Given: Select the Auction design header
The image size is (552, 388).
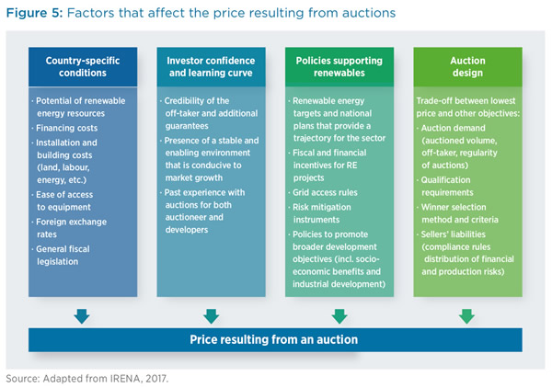Looking at the screenshot, I should (x=467, y=67).
